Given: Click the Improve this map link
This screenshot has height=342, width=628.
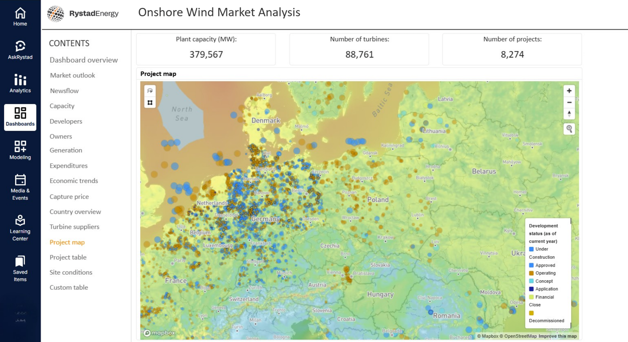Looking at the screenshot, I should point(558,336).
